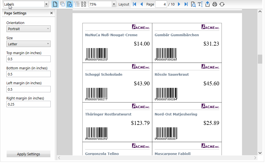Image resolution: width=265 pixels, height=163 pixels.
Task: Click the vertical scrollbar up arrow
Action: tap(260, 11)
